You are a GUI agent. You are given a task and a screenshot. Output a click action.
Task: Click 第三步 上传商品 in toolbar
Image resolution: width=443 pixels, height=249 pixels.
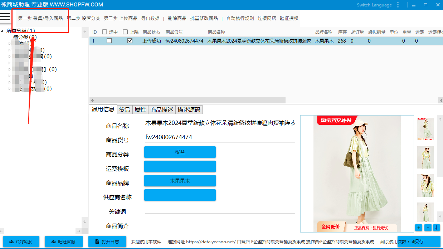[x=121, y=18]
